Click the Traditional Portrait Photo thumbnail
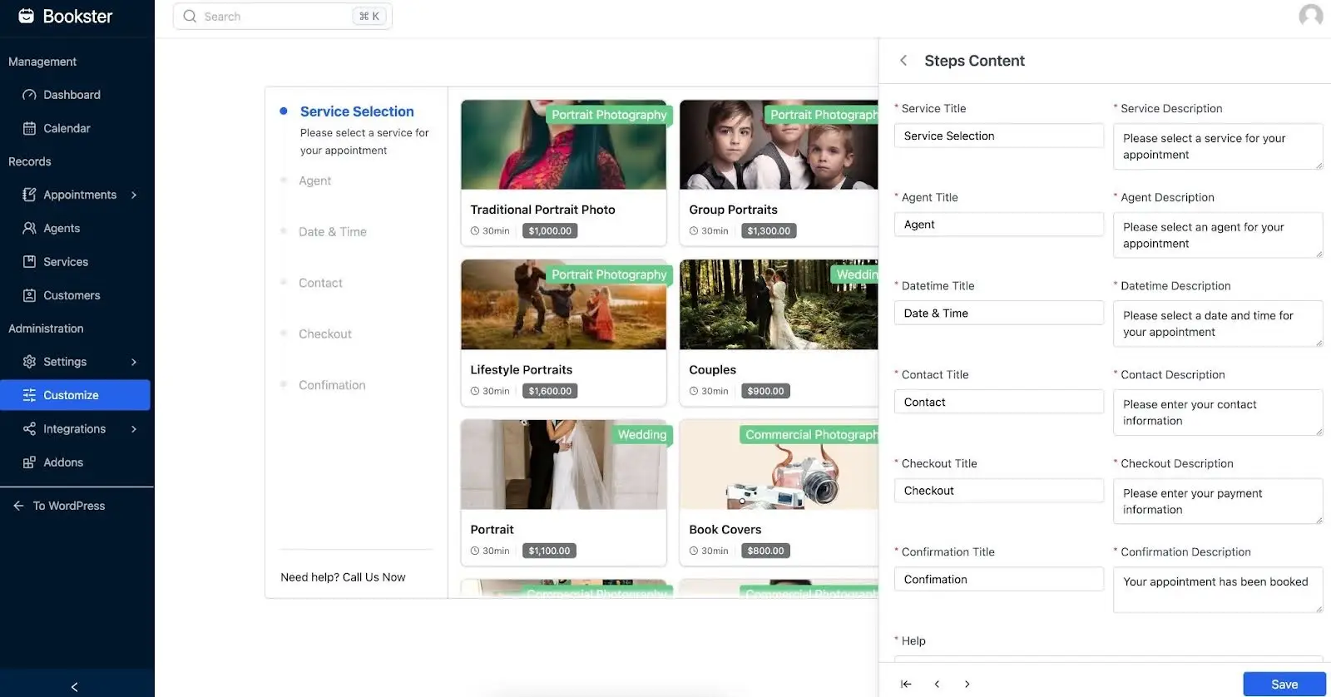The height and width of the screenshot is (697, 1331). pos(563,145)
